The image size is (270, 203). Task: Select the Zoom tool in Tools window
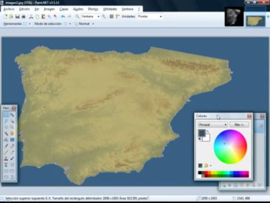click(x=12, y=127)
